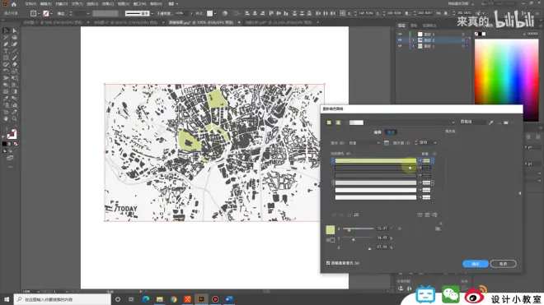Toggle visibility of the third layer

400,46
